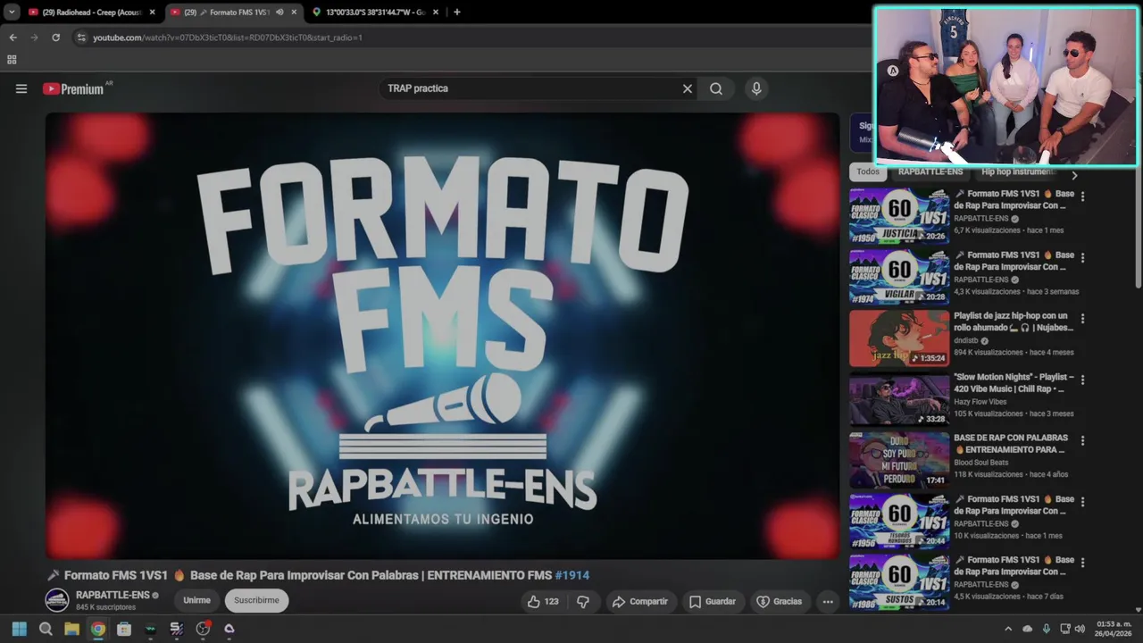This screenshot has width=1143, height=643.
Task: Open more actions ellipsis below the video
Action: click(x=828, y=601)
